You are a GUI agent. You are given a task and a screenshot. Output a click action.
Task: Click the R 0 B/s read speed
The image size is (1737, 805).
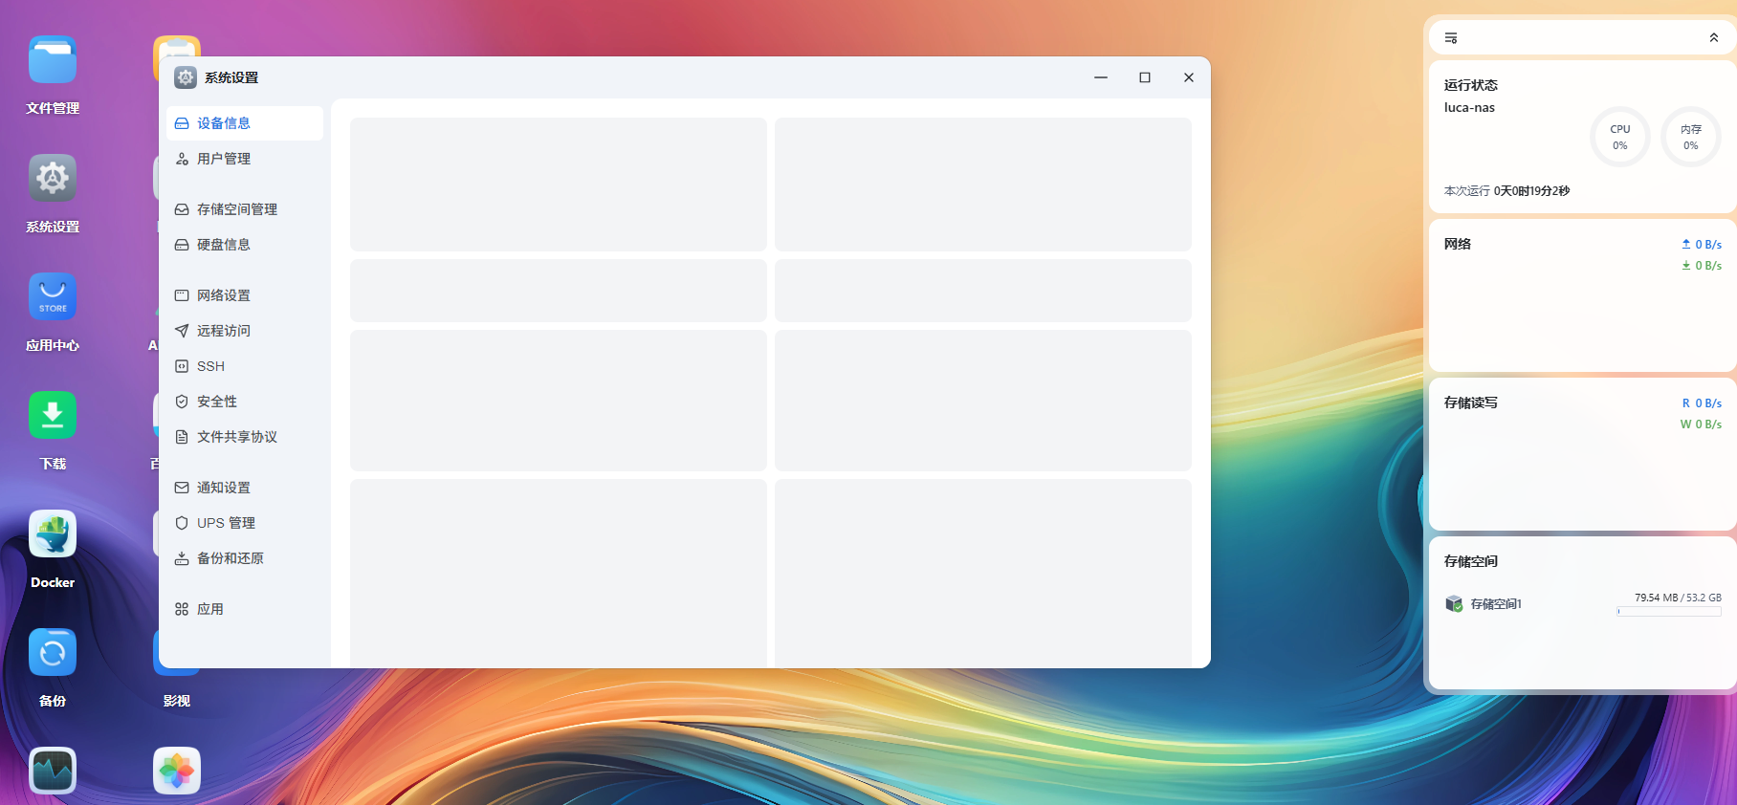coord(1702,403)
